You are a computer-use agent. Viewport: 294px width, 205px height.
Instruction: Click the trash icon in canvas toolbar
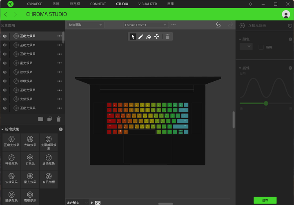coord(167,37)
